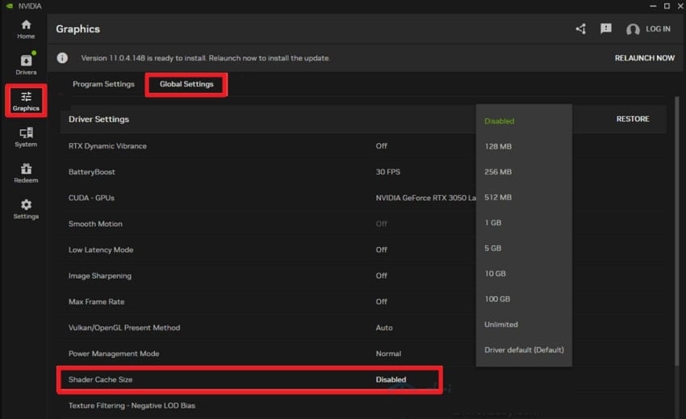The height and width of the screenshot is (419, 686).
Task: Open the System section
Action: (26, 137)
